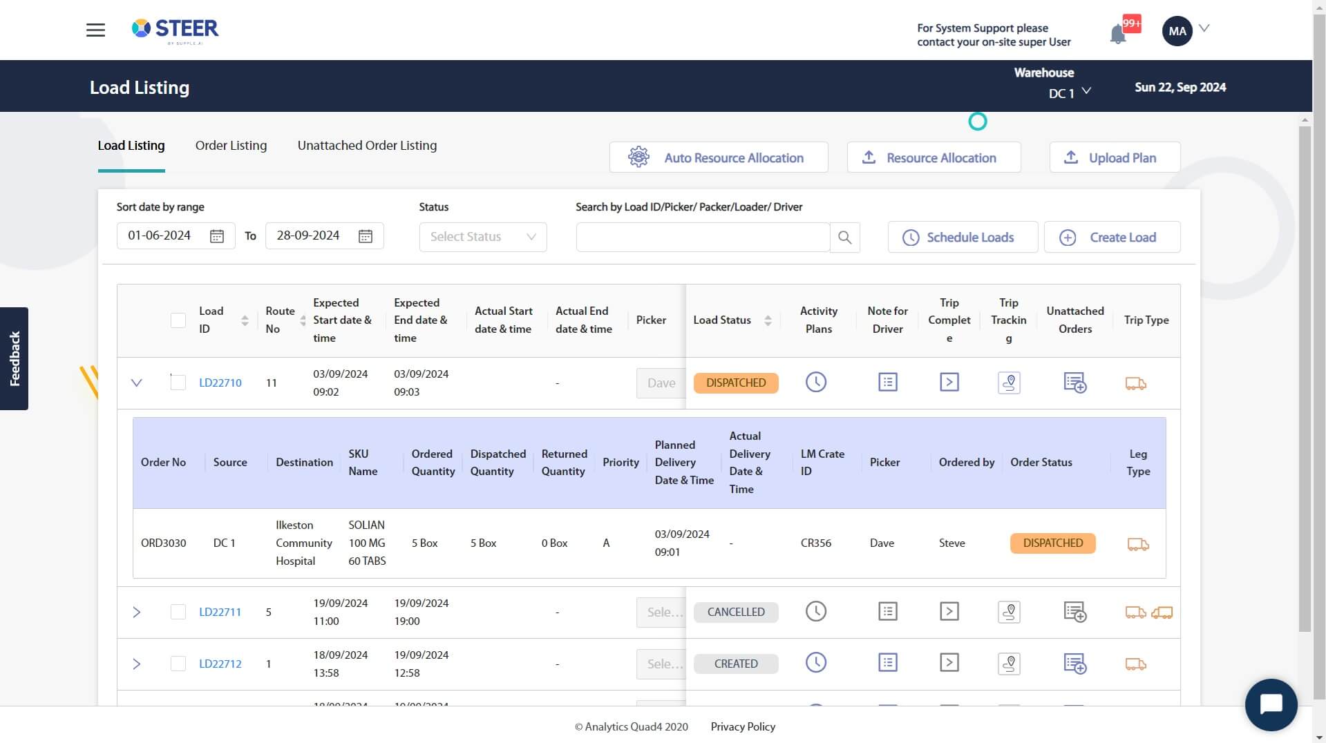Click the search magnifier icon
Screen dimensions: 1326x743
(x=844, y=238)
